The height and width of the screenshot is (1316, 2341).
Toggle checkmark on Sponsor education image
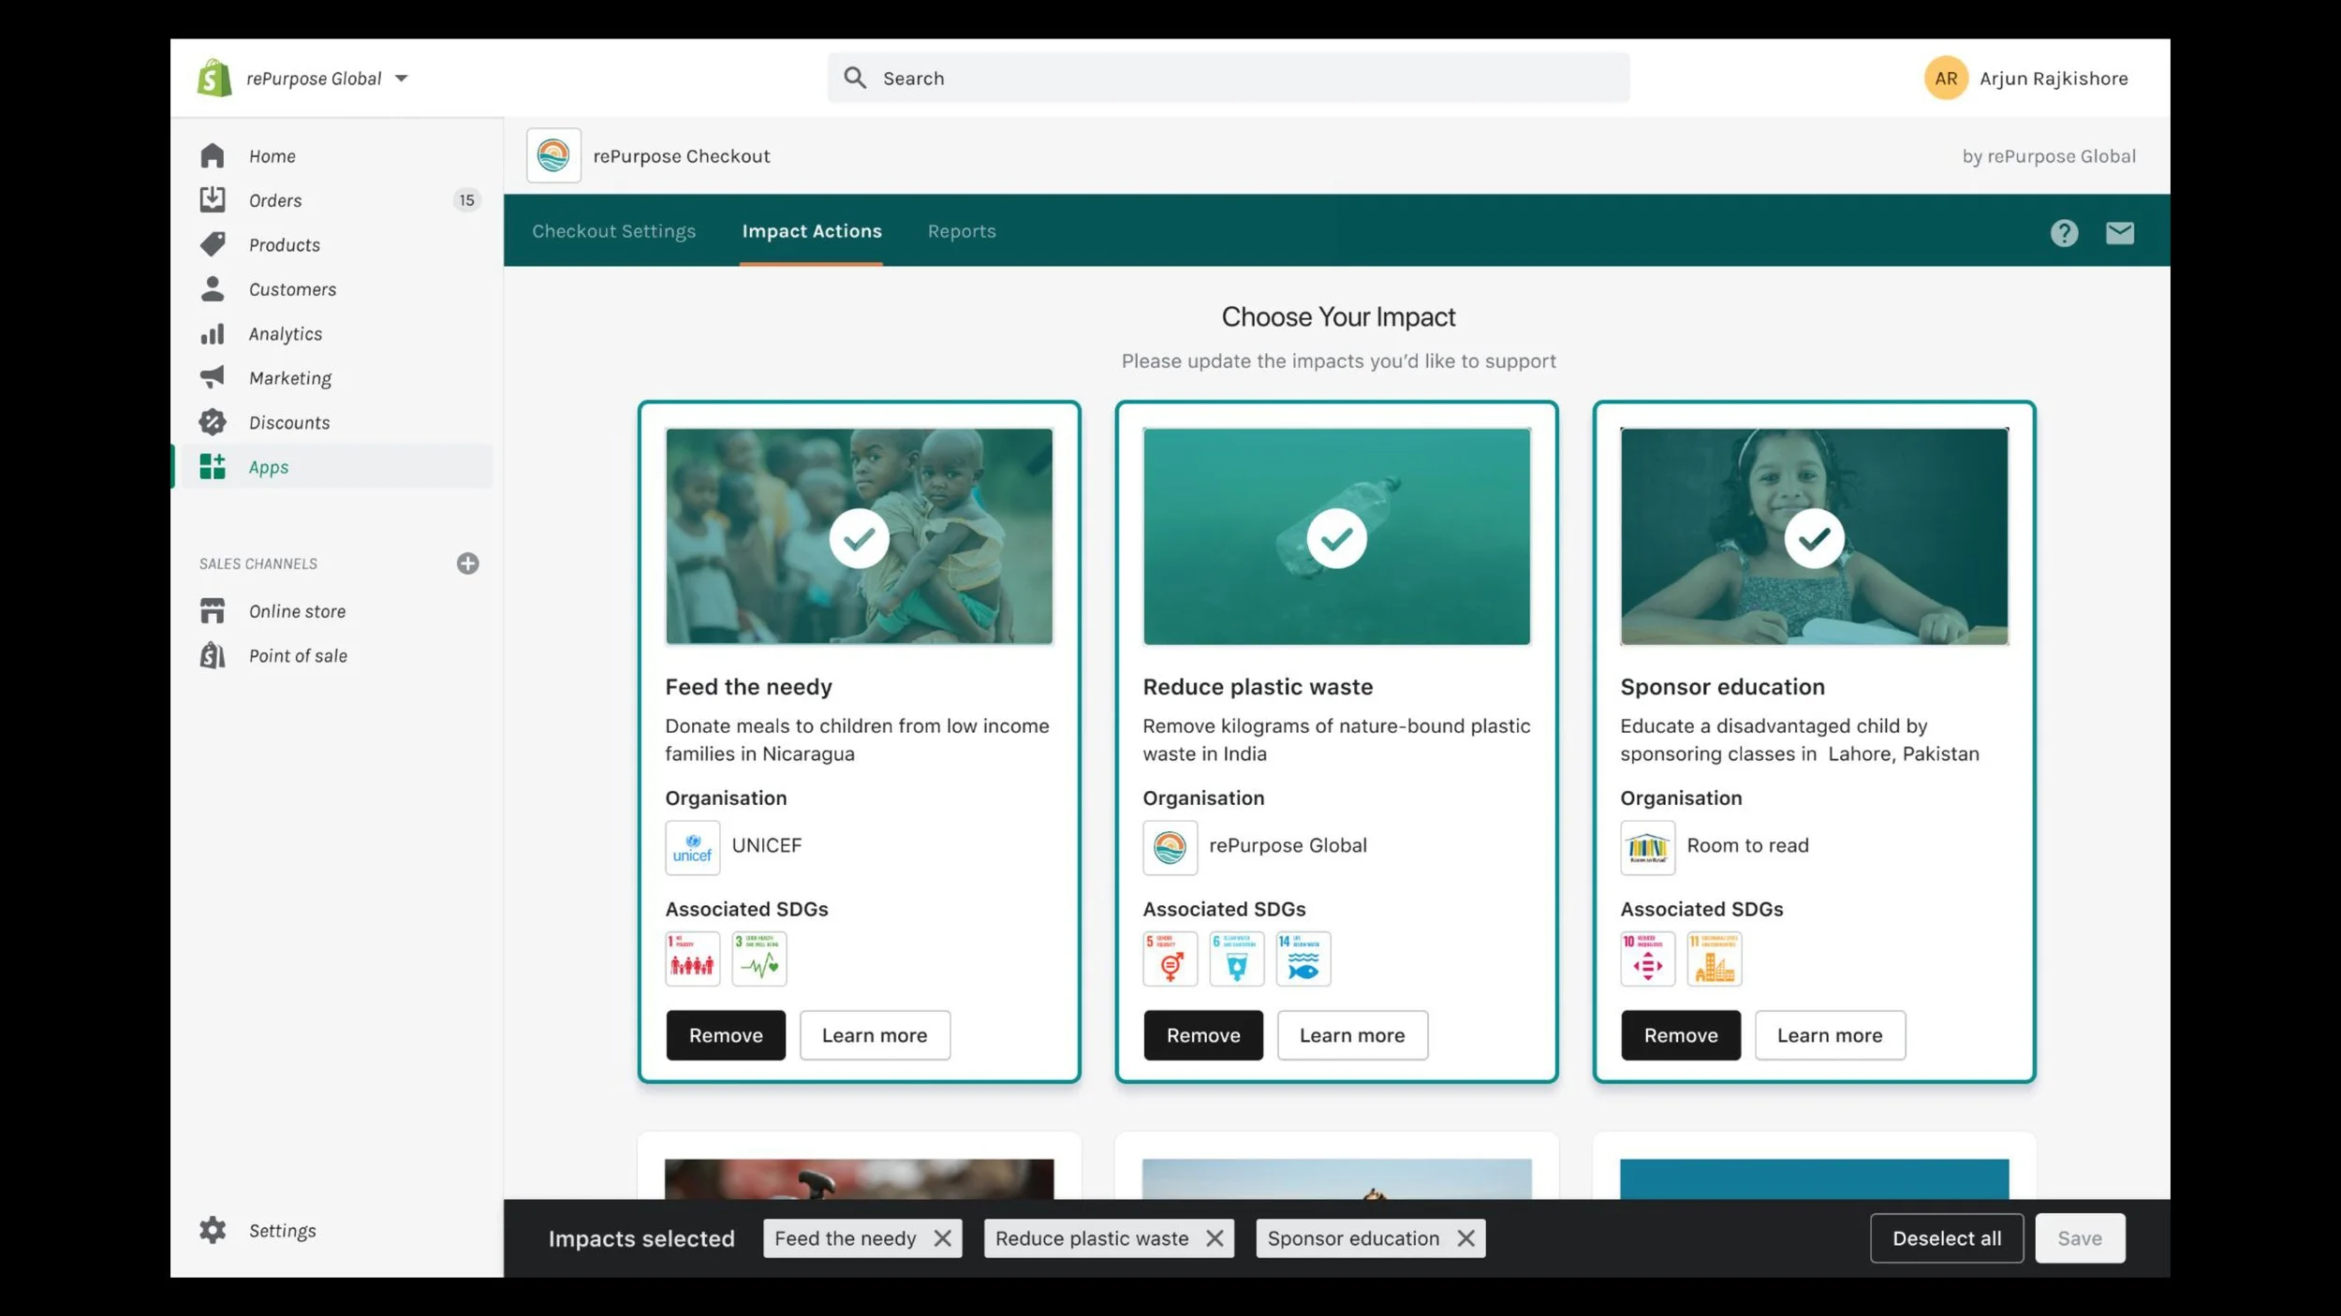point(1814,538)
